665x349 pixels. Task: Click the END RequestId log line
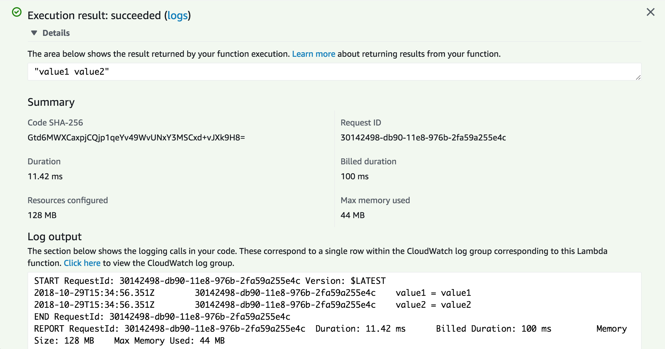tap(162, 317)
